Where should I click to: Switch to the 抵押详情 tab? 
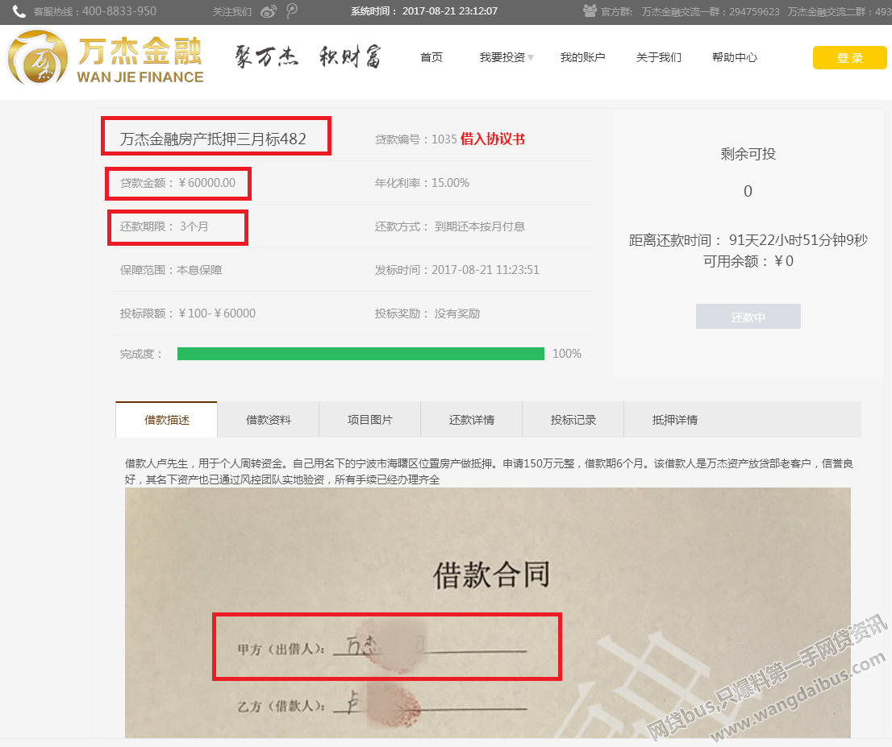pos(675,420)
